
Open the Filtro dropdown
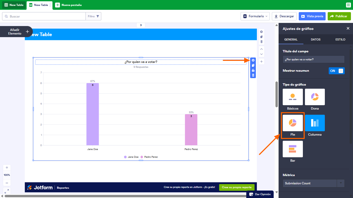point(94,16)
